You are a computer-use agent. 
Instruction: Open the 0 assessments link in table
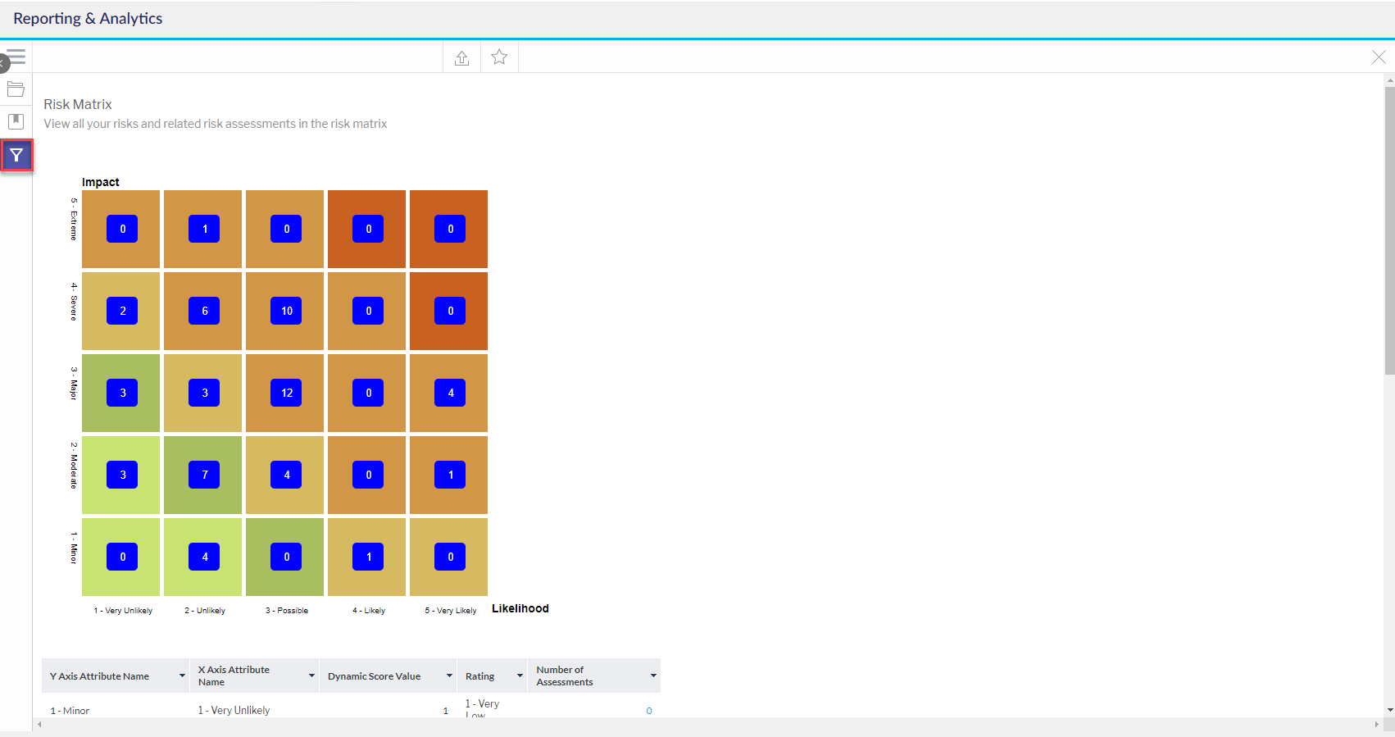click(x=649, y=711)
